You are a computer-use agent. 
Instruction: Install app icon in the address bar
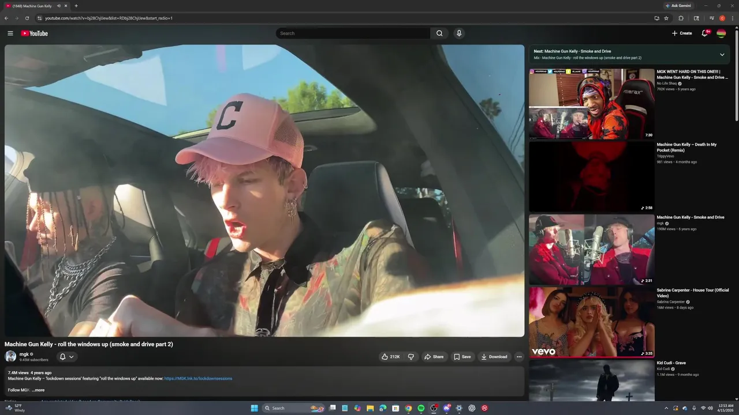pos(656,18)
